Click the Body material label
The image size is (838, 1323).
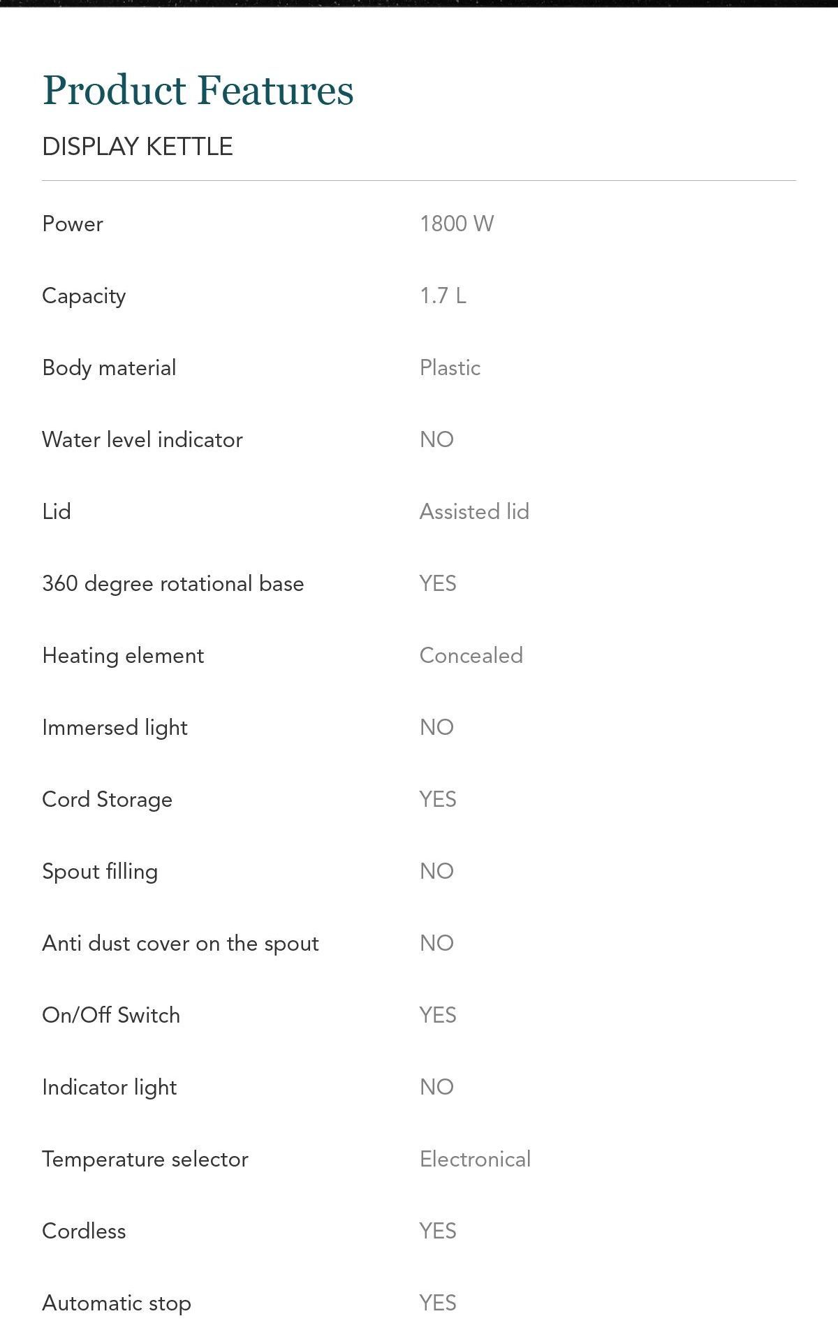109,368
